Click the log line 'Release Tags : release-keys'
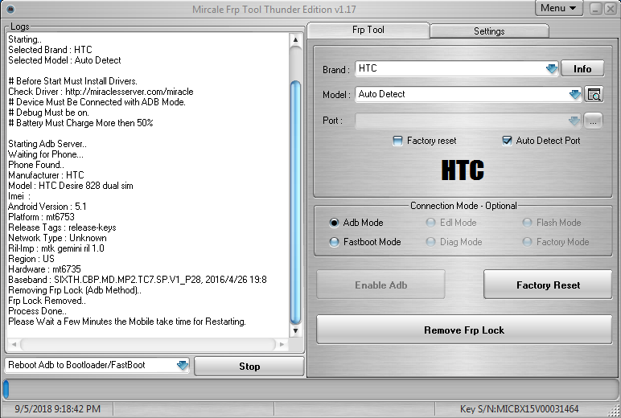The image size is (621, 418). (62, 227)
